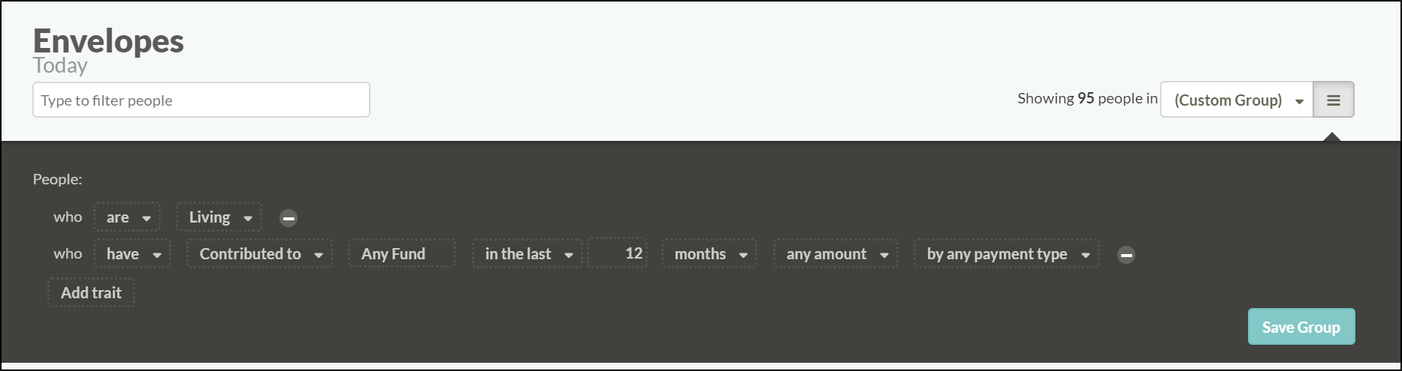Click the arrow next to 'Living'
This screenshot has height=371, width=1402.
(248, 219)
